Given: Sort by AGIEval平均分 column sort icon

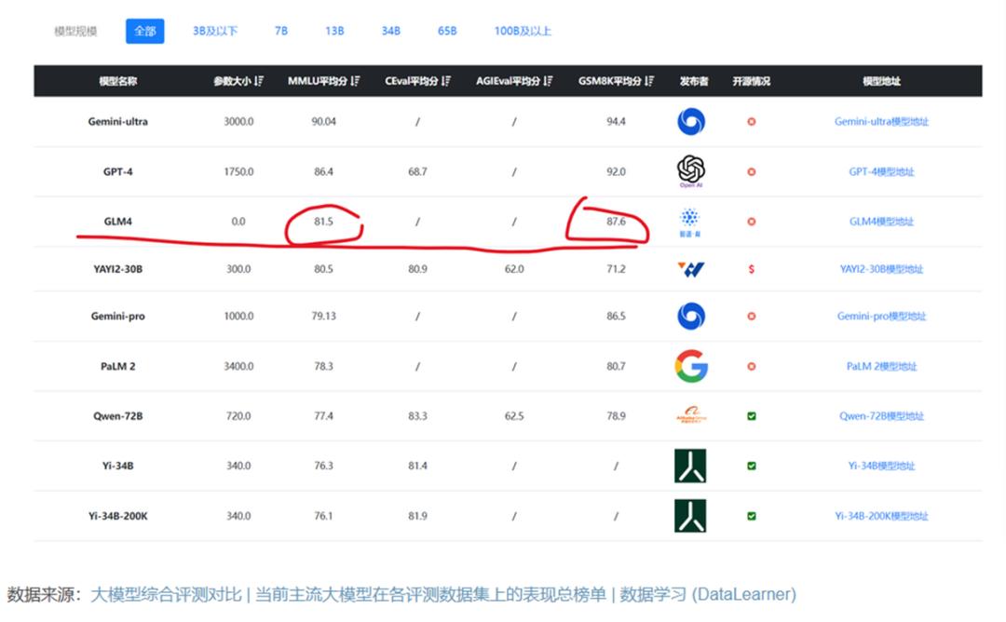Looking at the screenshot, I should coord(548,81).
